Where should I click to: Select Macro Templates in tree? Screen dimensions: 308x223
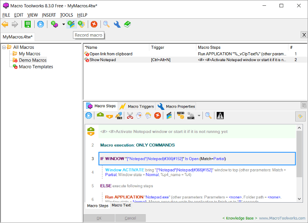[36, 67]
